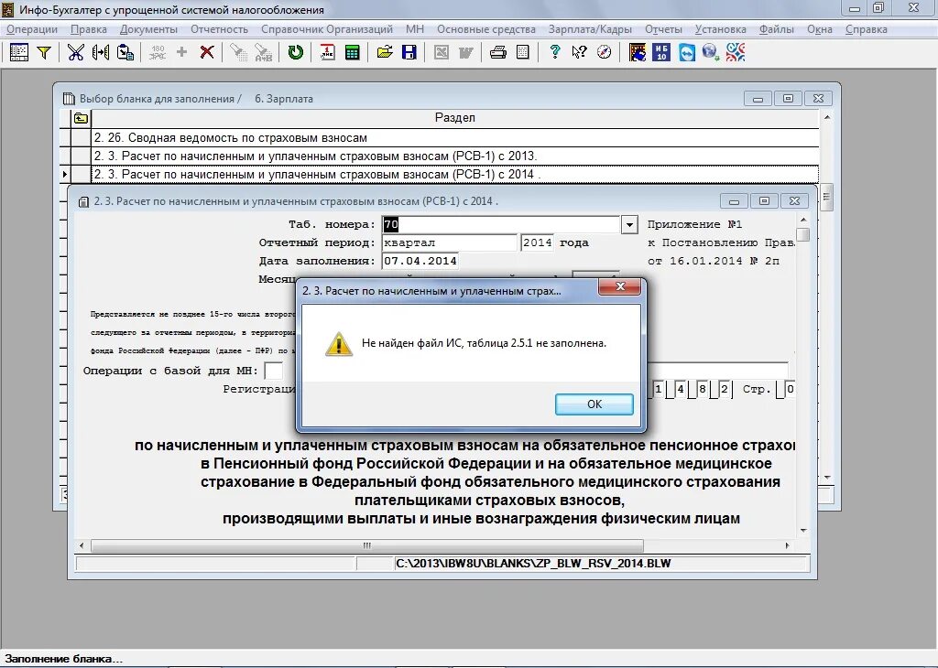Click the grey plus add icon

click(x=182, y=52)
